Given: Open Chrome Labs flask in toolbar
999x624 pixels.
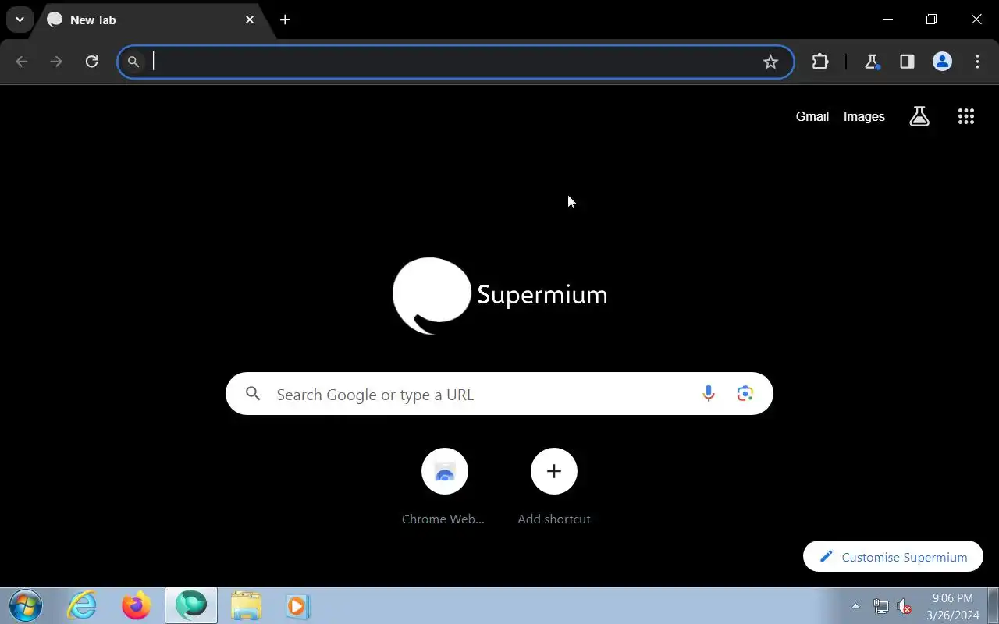Looking at the screenshot, I should [872, 62].
